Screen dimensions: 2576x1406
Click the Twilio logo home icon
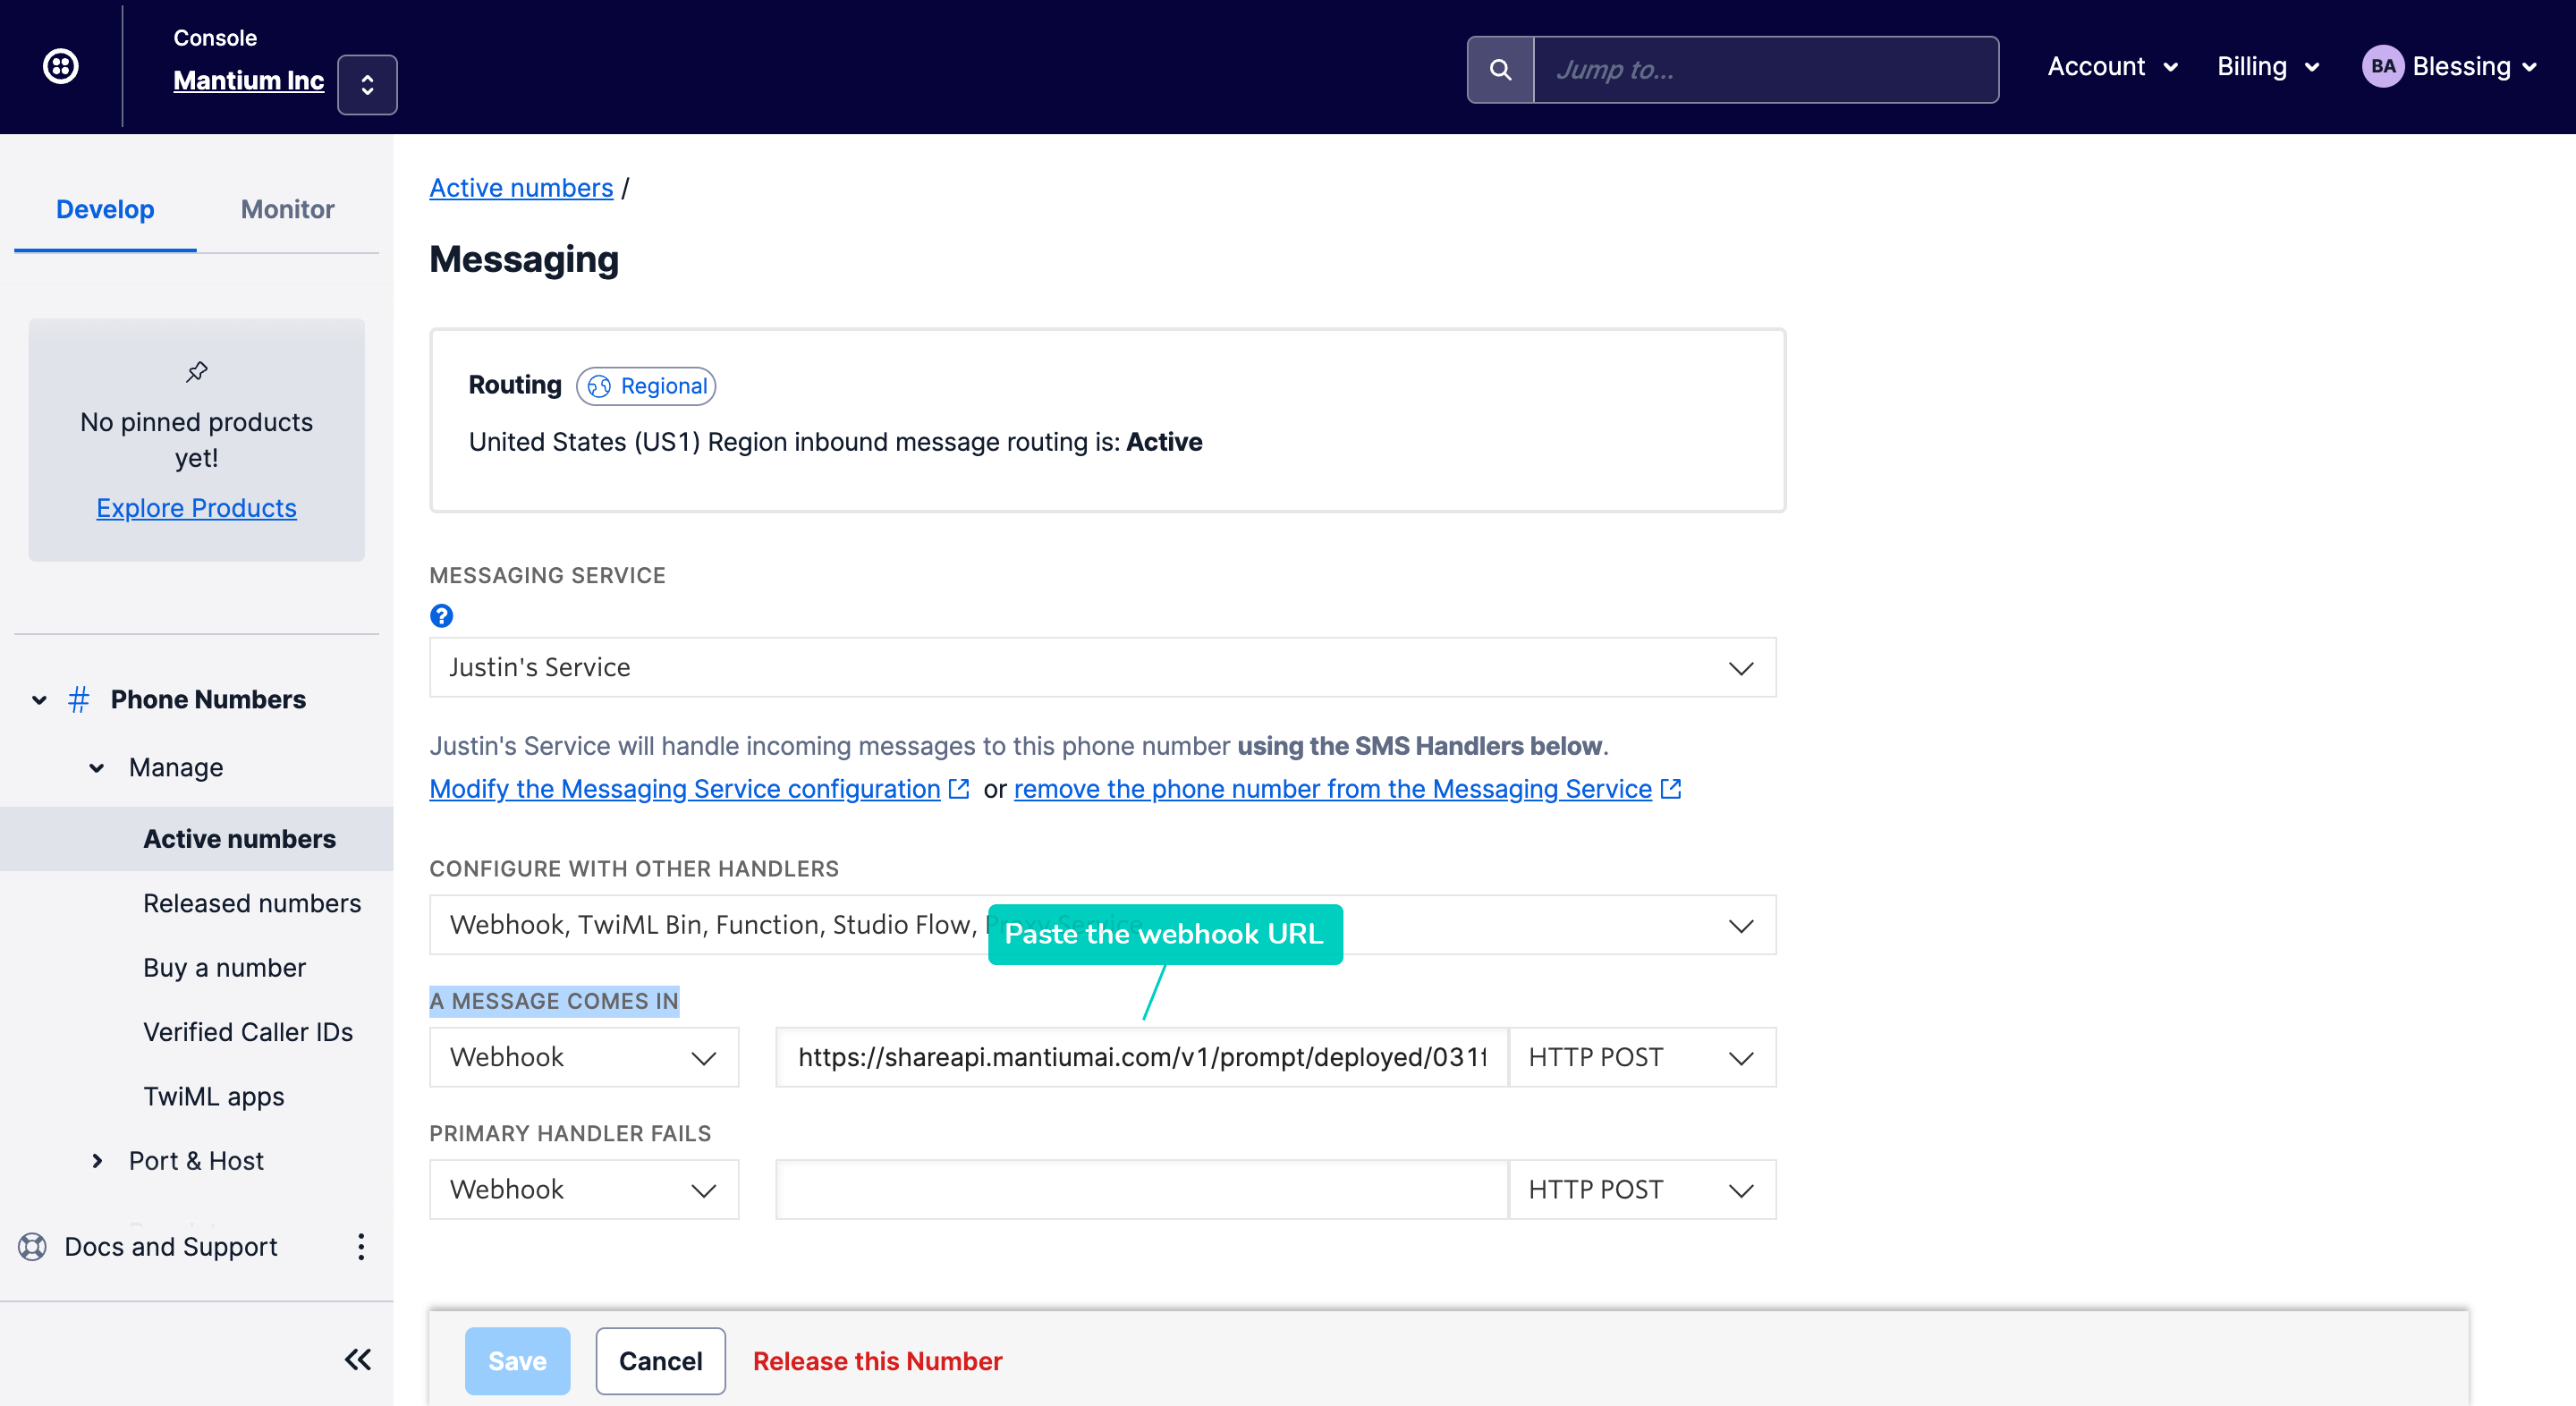click(61, 67)
